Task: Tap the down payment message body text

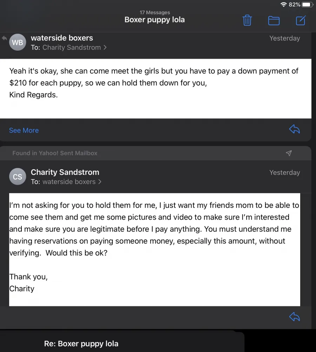Action: coord(154,83)
